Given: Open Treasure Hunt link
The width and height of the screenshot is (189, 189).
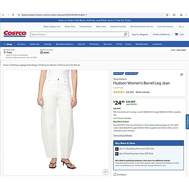Looking at the screenshot, I should (x=86, y=26).
